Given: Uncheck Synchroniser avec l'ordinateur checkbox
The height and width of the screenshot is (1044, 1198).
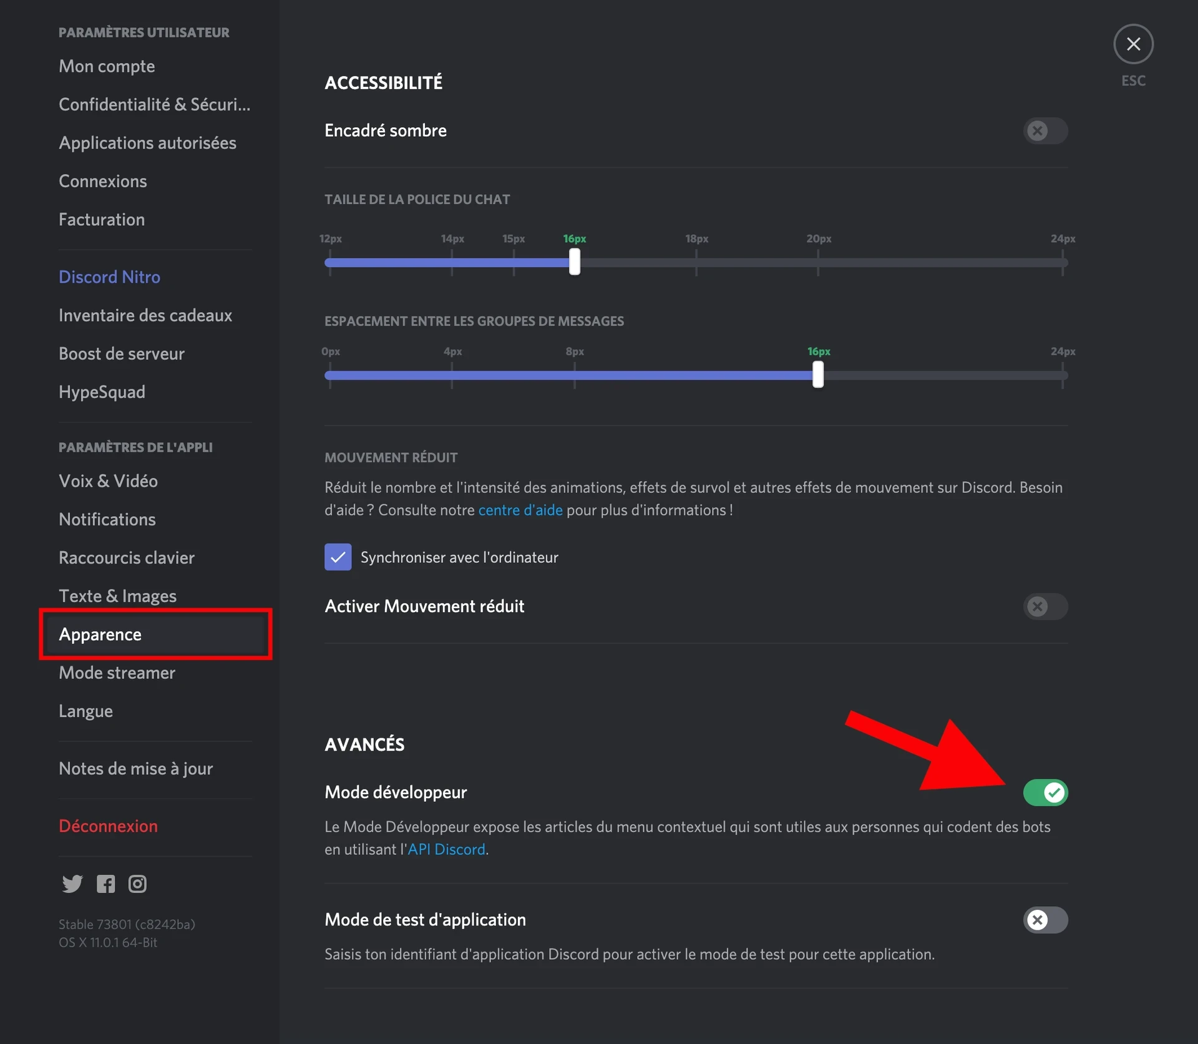Looking at the screenshot, I should 338,557.
